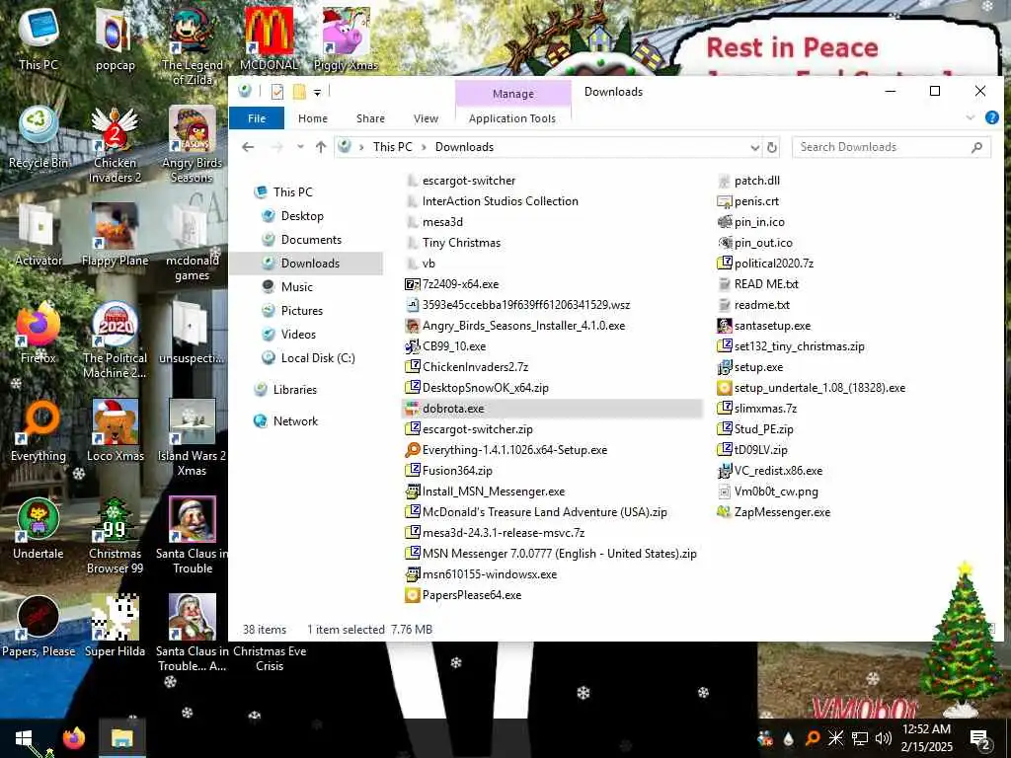Switch to the Home ribbon tab
The width and height of the screenshot is (1011, 758).
point(313,118)
